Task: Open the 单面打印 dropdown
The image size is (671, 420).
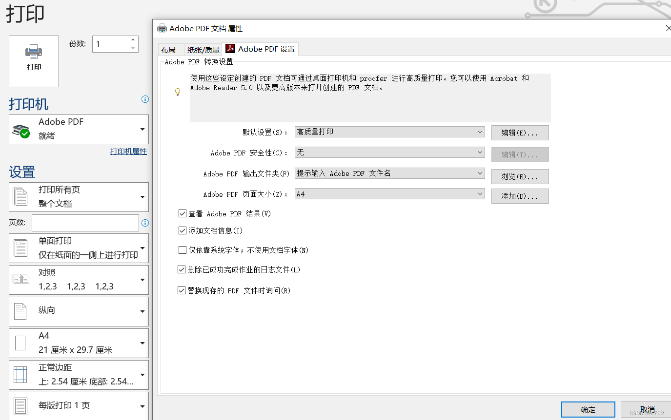Action: pos(79,248)
